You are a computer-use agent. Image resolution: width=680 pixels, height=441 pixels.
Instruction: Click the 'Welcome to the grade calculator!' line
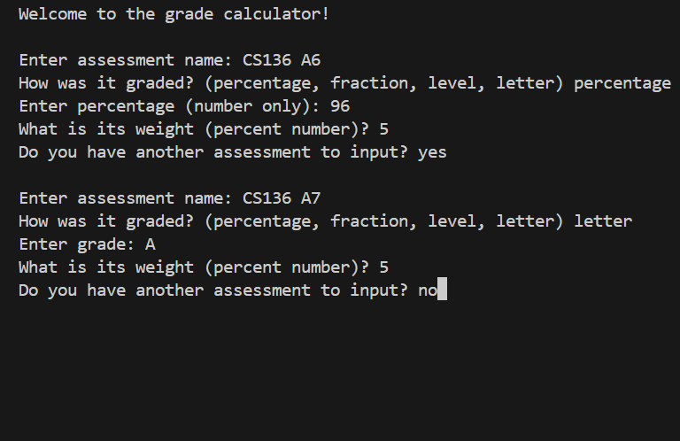click(x=174, y=14)
